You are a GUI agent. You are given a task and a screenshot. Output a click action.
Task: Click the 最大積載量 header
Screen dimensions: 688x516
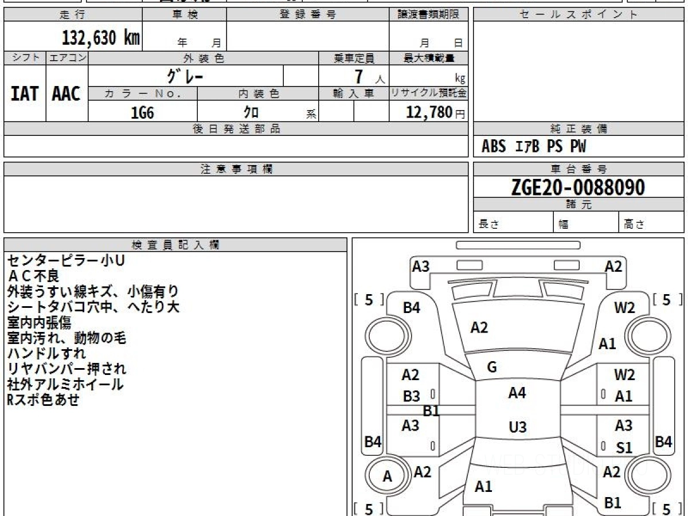428,58
